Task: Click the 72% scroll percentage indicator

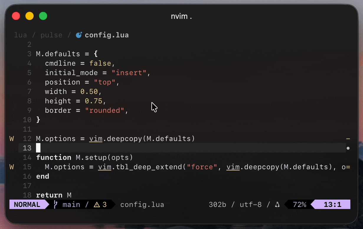Action: [x=300, y=205]
